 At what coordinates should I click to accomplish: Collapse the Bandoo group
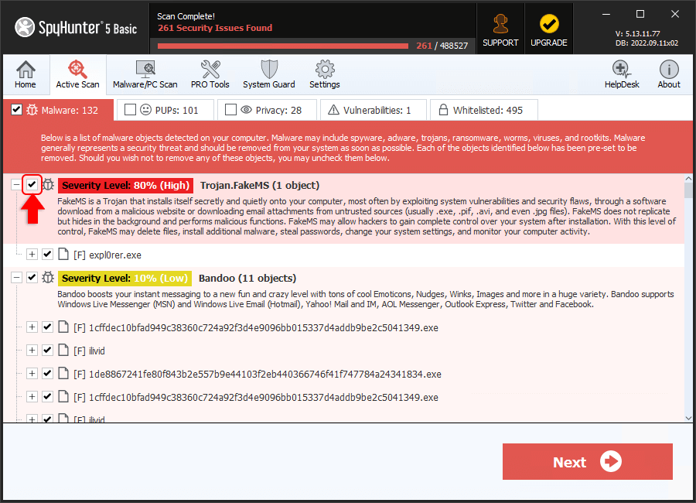pos(16,278)
